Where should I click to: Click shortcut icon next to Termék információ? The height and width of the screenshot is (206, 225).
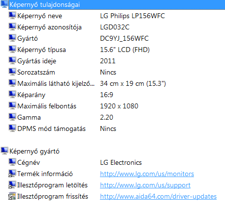[x=12, y=174]
